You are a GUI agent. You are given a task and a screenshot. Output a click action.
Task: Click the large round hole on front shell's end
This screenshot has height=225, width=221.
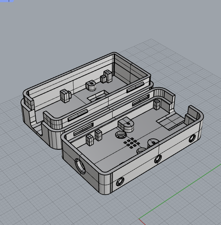tap(80, 166)
